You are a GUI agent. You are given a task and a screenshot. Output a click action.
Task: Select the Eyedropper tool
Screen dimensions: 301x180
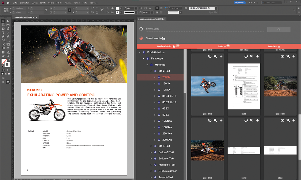pyautogui.click(x=8, y=52)
